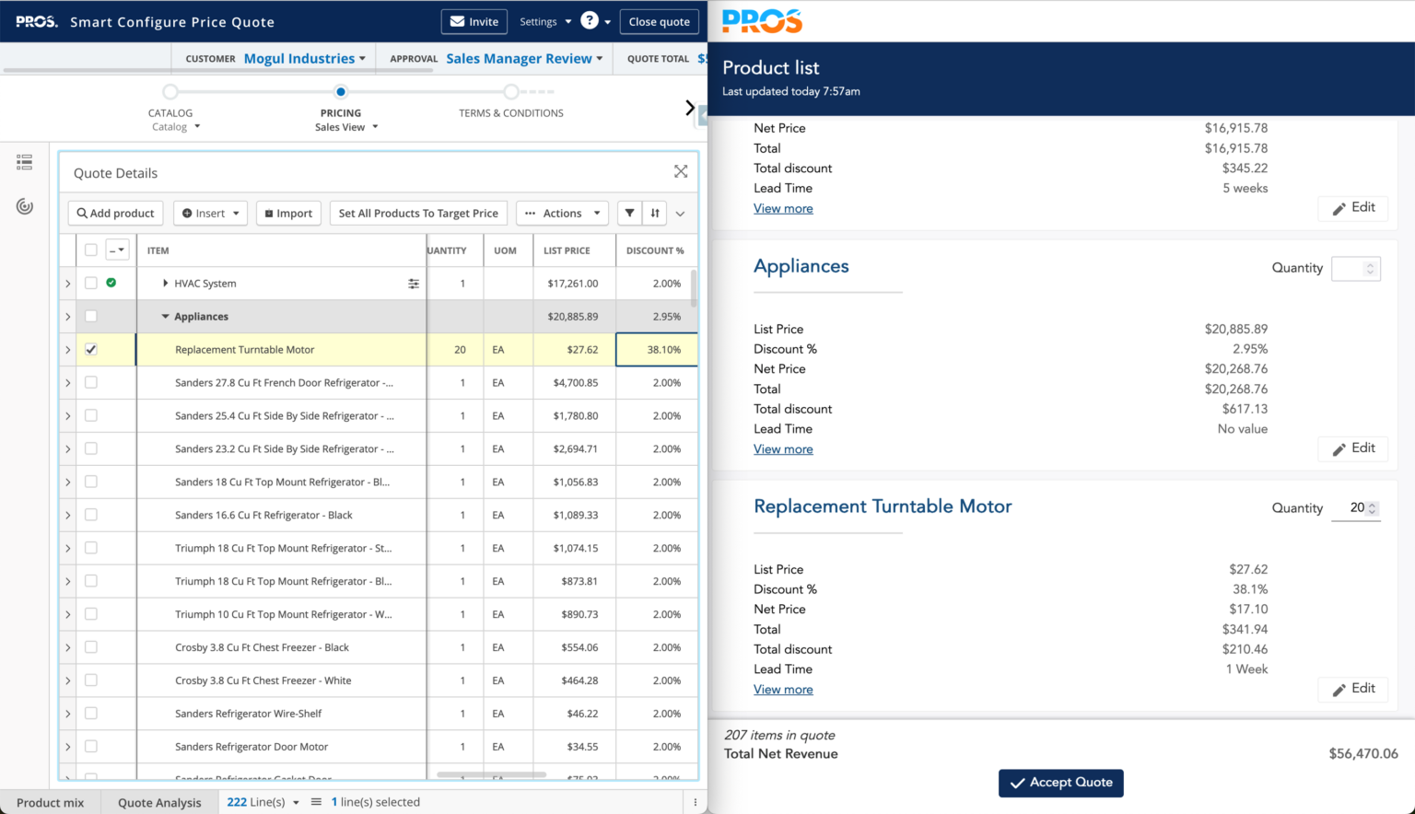
Task: Open the overflow menu icon in bottom status bar
Action: (694, 802)
